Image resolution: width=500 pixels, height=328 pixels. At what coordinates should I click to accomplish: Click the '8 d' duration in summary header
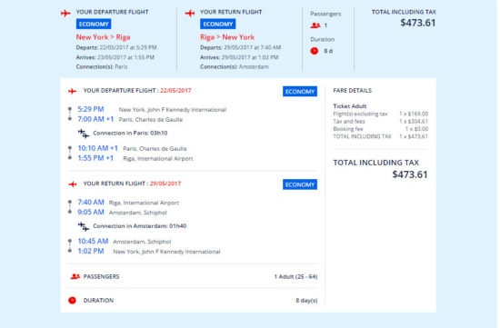point(328,51)
